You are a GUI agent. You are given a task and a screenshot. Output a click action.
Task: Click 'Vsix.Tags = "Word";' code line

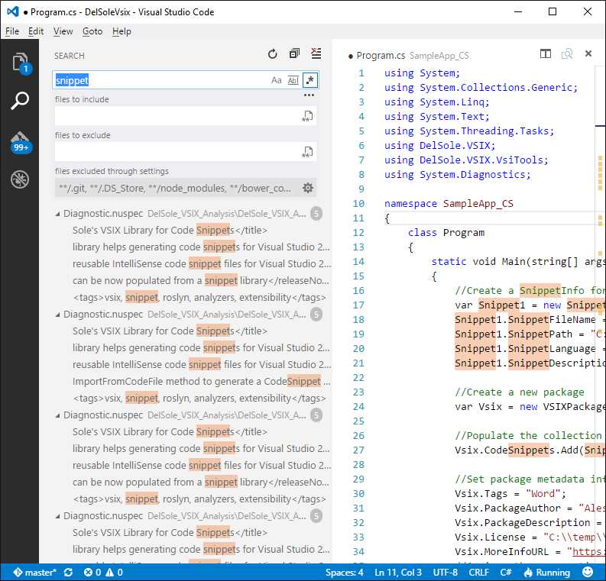click(510, 494)
